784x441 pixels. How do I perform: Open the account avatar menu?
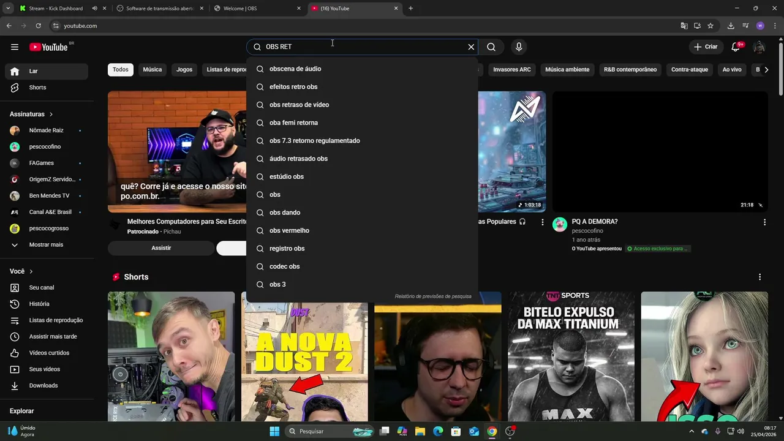759,47
